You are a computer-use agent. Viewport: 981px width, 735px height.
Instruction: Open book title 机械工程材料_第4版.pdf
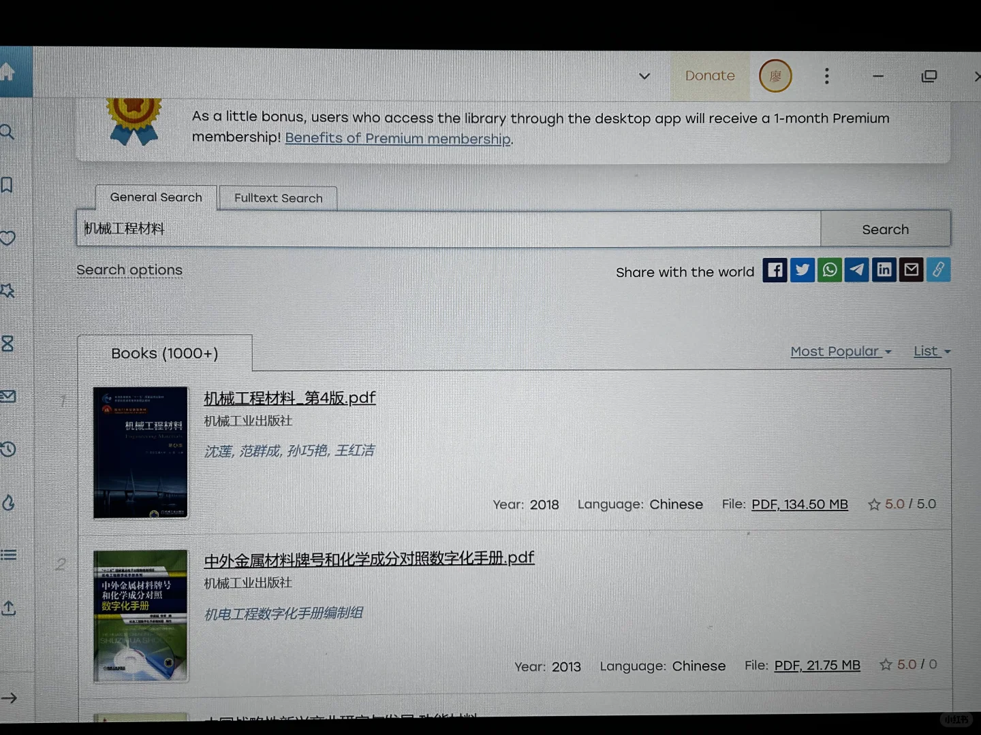[290, 397]
